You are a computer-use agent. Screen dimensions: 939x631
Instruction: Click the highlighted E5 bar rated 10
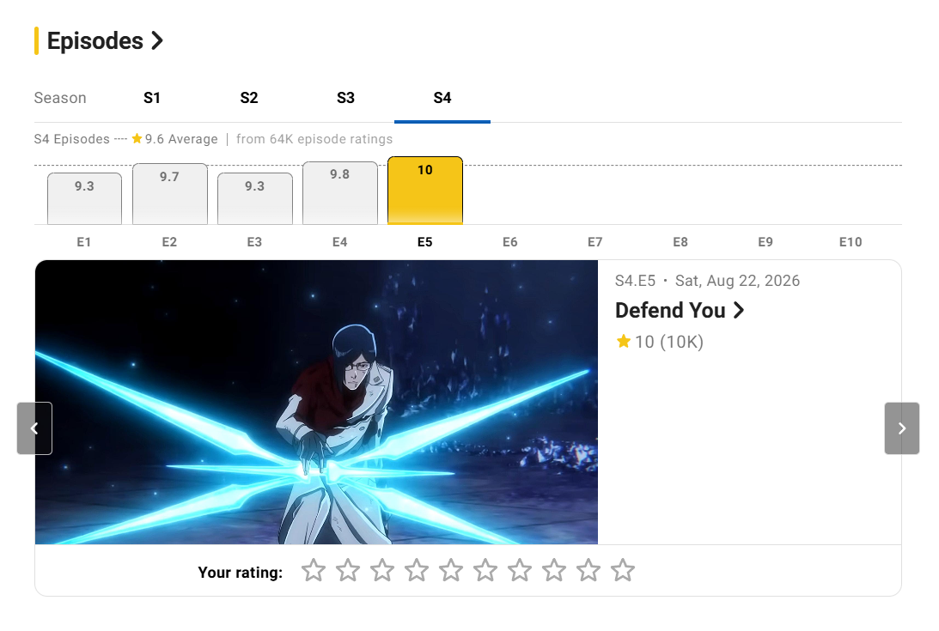tap(425, 191)
